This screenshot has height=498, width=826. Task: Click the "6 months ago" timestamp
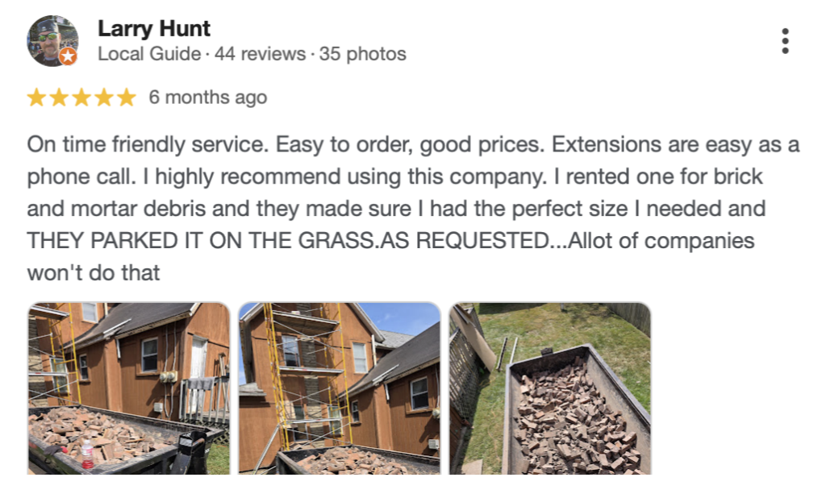point(207,98)
